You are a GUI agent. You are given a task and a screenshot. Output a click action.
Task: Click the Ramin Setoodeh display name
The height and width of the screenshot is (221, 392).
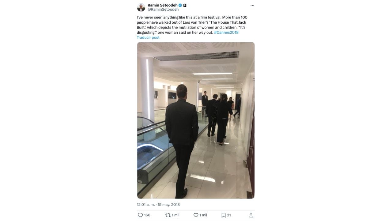tap(162, 5)
